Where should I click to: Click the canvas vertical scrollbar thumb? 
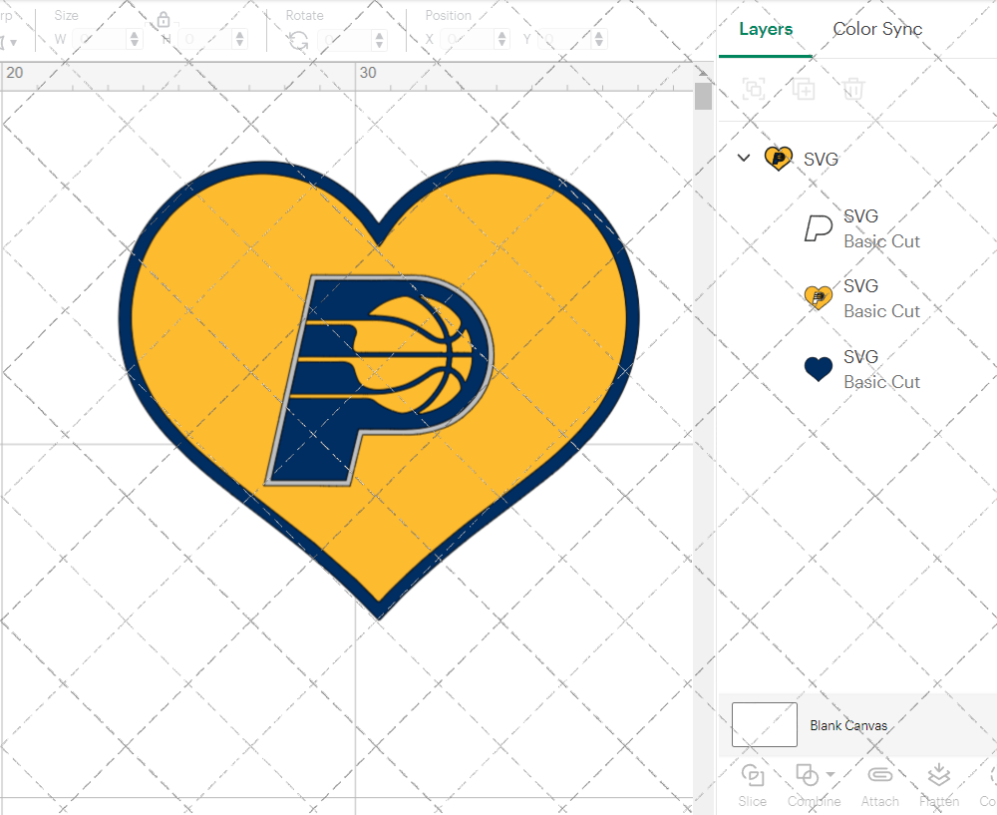[703, 97]
